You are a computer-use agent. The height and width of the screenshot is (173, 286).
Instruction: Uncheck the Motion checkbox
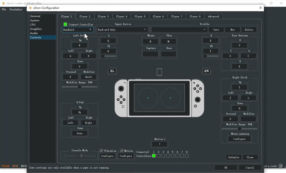tap(122, 151)
